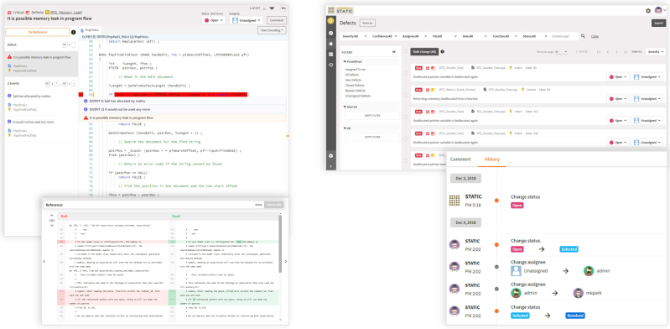
Task: Jump to next defect using down arrow
Action: coord(272,8)
